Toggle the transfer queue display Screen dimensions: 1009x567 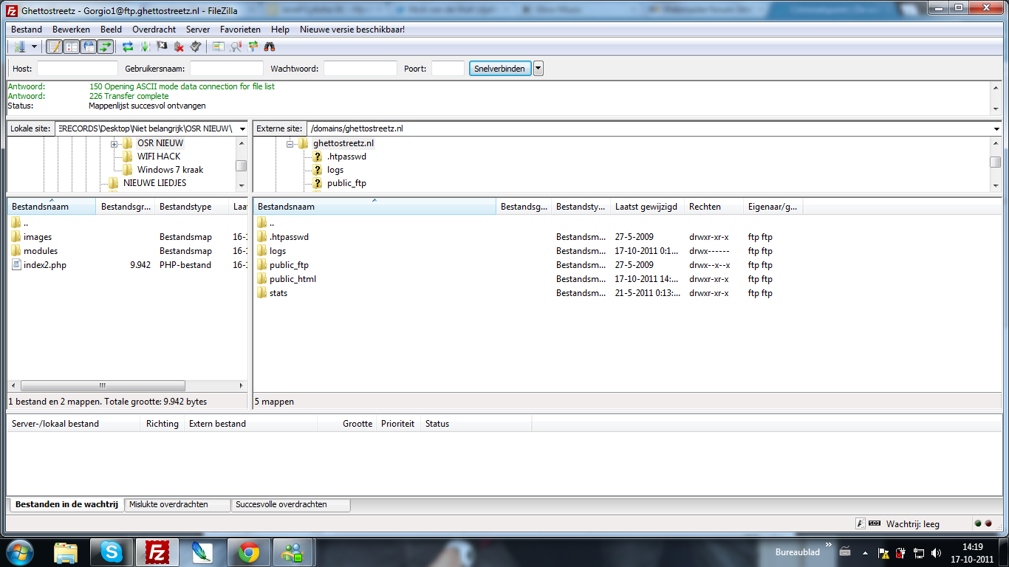pyautogui.click(x=106, y=47)
